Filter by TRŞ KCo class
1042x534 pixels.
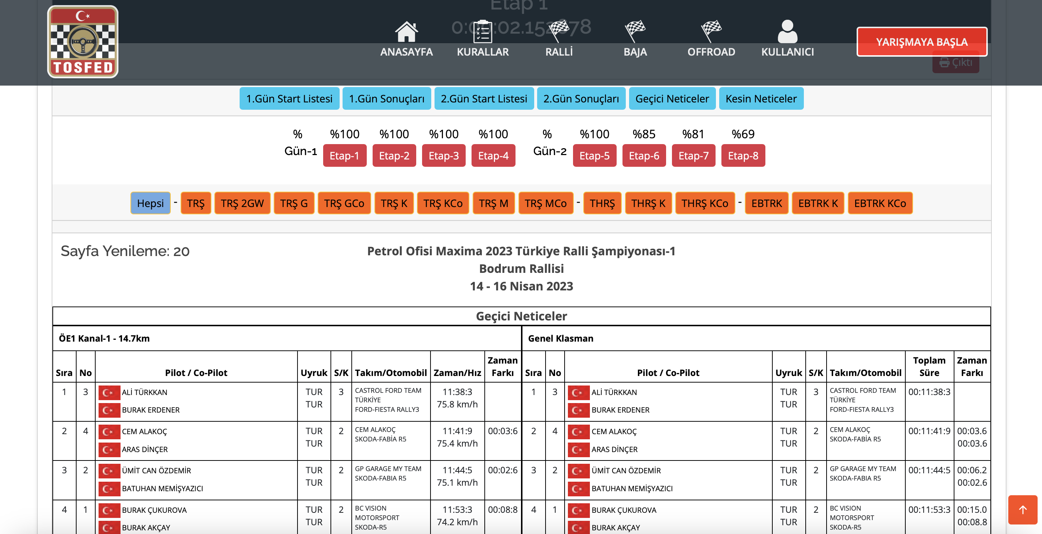coord(443,203)
